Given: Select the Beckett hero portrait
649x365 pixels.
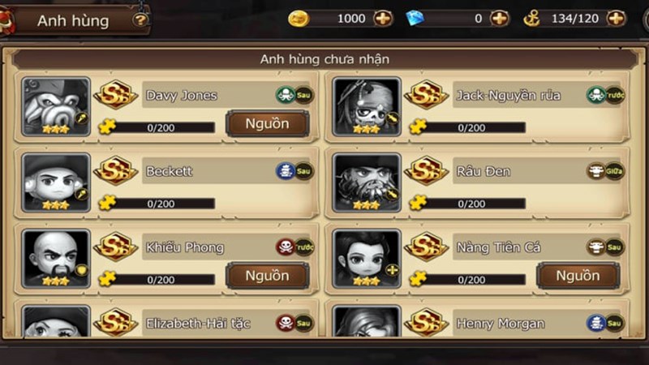Looking at the screenshot, I should pos(56,182).
